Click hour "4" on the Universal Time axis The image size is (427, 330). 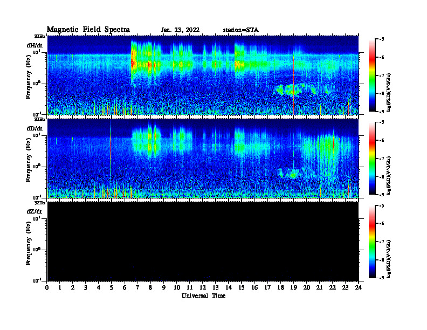(99, 287)
